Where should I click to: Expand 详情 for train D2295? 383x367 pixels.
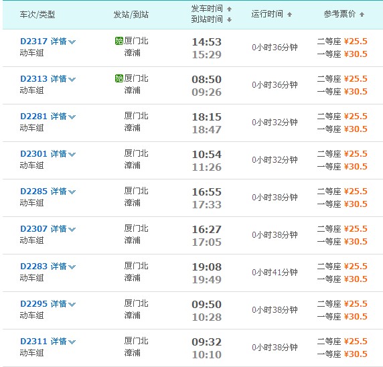click(x=63, y=304)
